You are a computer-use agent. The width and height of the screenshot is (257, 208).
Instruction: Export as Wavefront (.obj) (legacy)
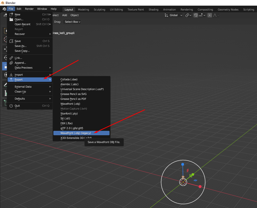pos(82,133)
